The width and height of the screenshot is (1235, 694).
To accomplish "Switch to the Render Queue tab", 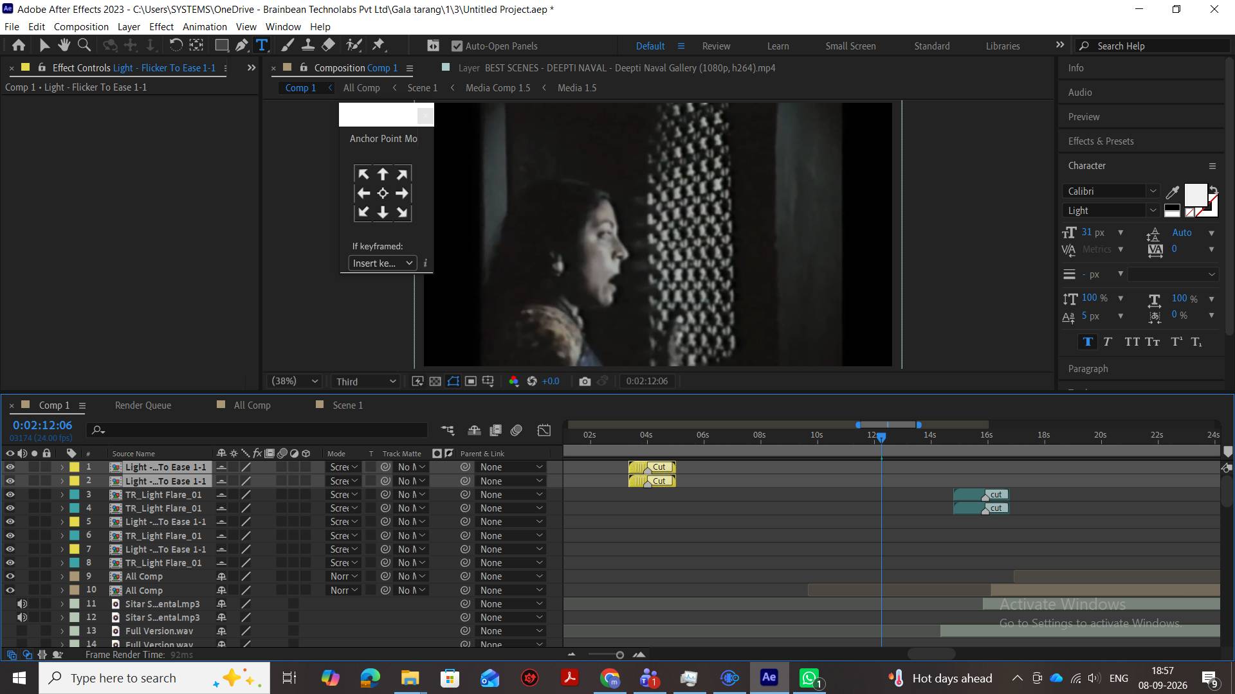I will click(x=143, y=405).
